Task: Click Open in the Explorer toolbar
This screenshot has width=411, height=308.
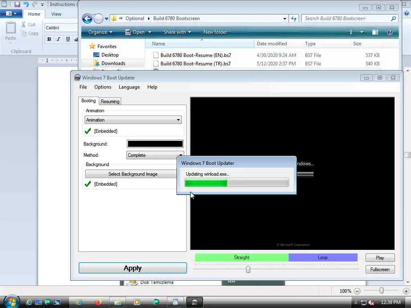Action: (x=135, y=32)
